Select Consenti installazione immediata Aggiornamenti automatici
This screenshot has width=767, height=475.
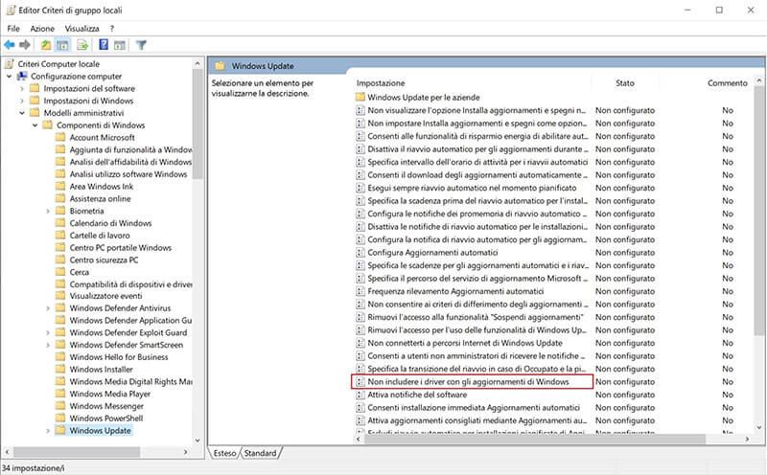[x=474, y=408]
